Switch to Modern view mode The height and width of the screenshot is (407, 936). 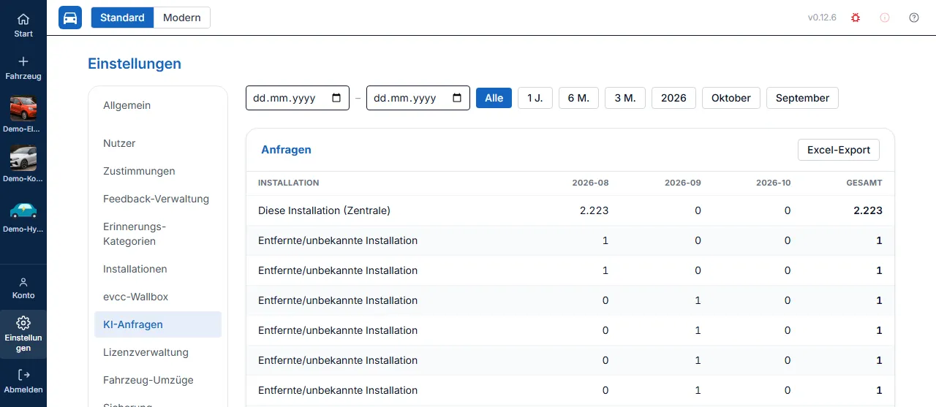pyautogui.click(x=182, y=18)
